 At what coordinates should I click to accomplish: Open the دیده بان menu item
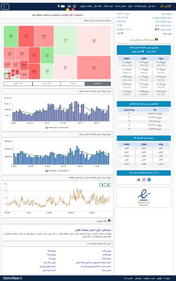click(x=152, y=6)
